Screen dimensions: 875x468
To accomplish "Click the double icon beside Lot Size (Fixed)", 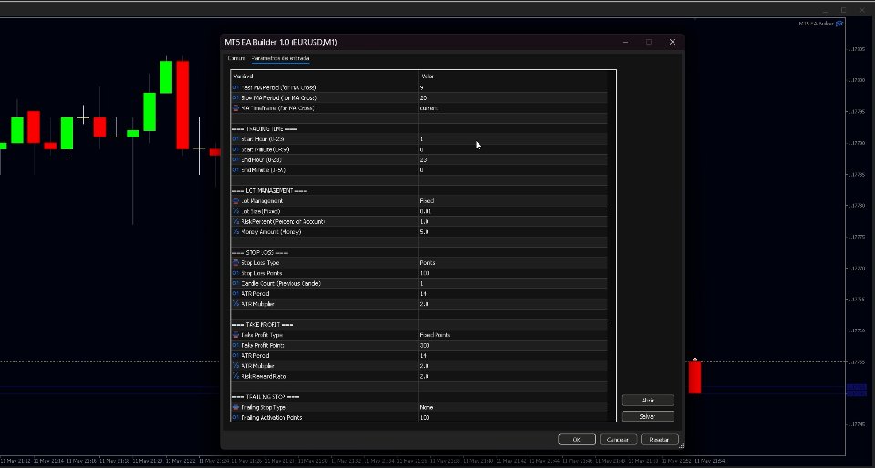I will pos(235,212).
